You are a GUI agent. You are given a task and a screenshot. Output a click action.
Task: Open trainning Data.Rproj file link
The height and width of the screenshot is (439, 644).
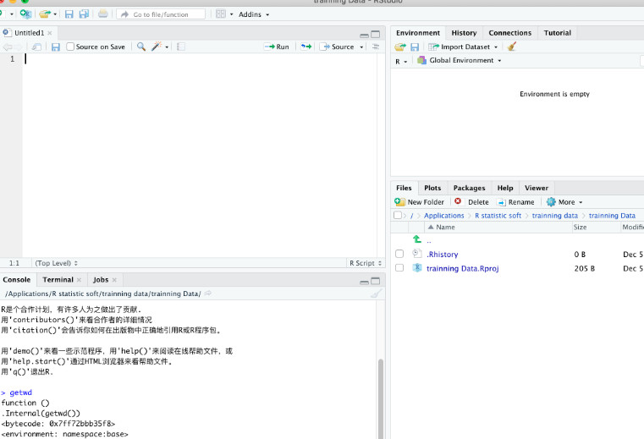point(462,268)
